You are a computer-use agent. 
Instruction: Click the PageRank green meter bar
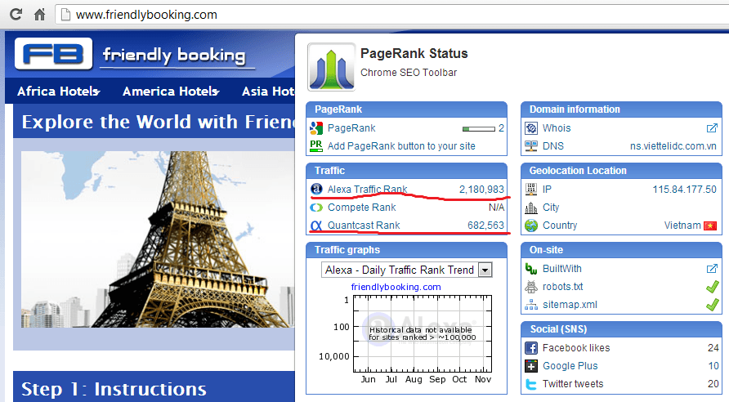click(478, 129)
